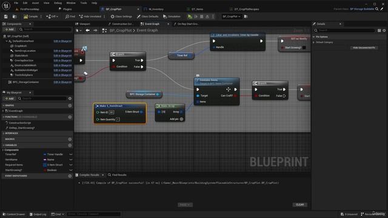
Task: Click the Stop playback button
Action: point(202,16)
